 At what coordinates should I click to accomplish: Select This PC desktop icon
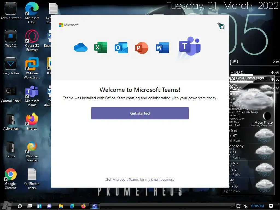point(11,39)
